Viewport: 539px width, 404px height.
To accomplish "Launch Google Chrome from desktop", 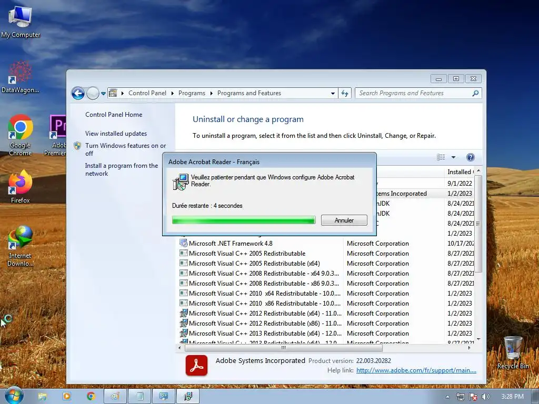I will point(21,135).
